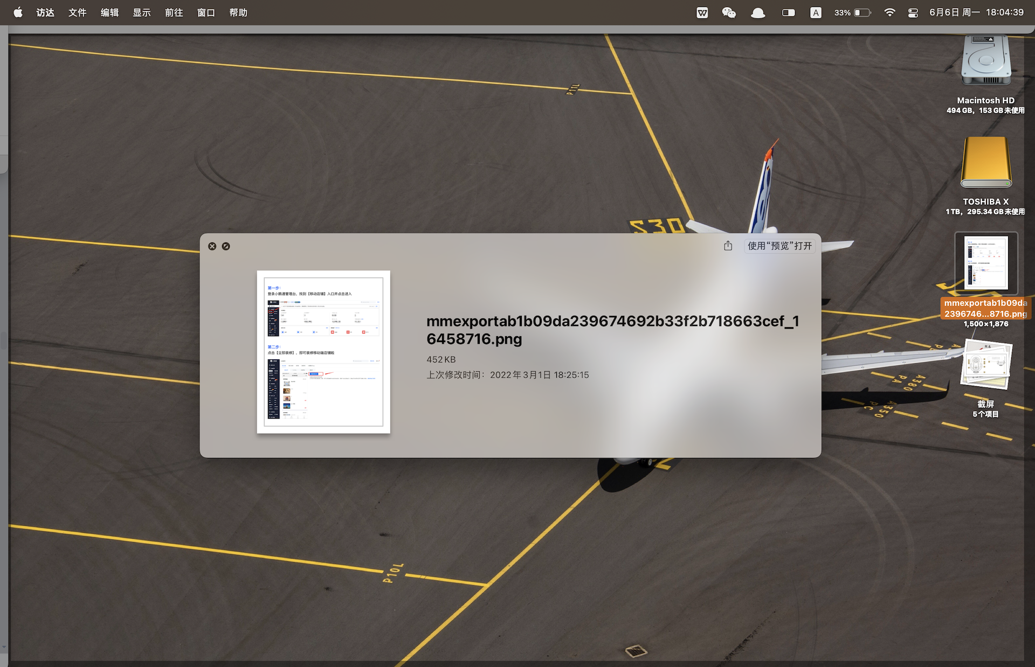Close the Quick Look preview window
The height and width of the screenshot is (667, 1035).
coord(212,246)
